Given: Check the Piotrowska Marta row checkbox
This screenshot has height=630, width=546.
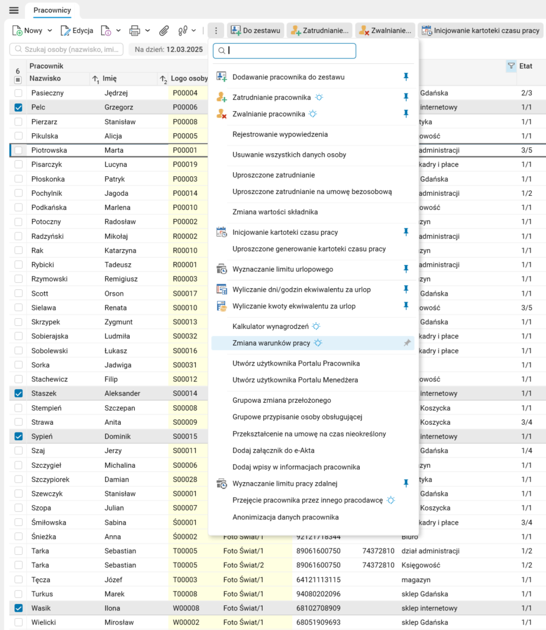Looking at the screenshot, I should [18, 150].
